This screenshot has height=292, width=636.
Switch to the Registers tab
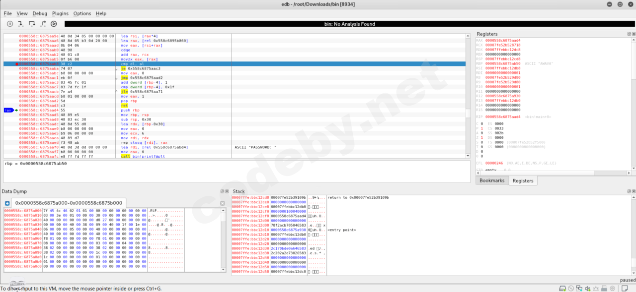[x=523, y=181]
